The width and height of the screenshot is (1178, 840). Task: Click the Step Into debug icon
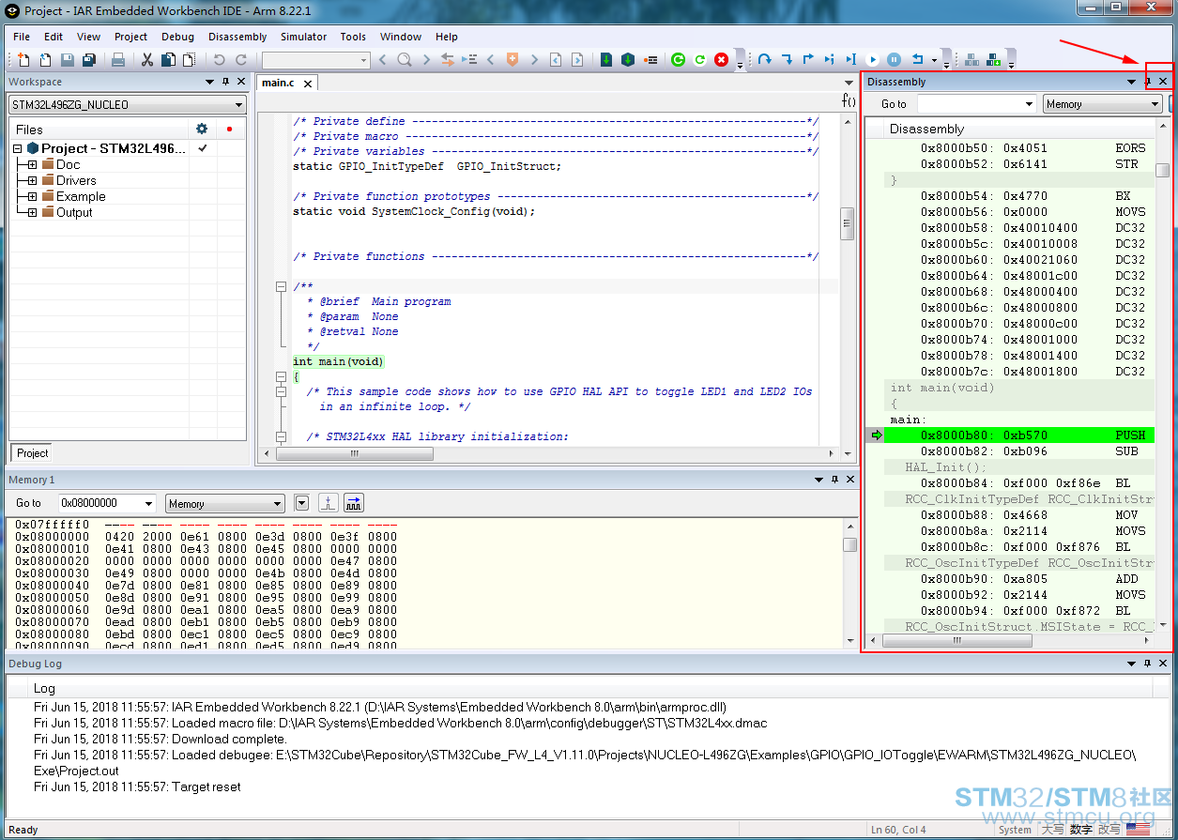click(x=787, y=60)
